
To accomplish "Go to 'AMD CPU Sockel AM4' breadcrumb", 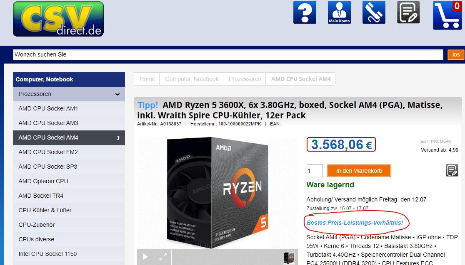I will click(301, 79).
